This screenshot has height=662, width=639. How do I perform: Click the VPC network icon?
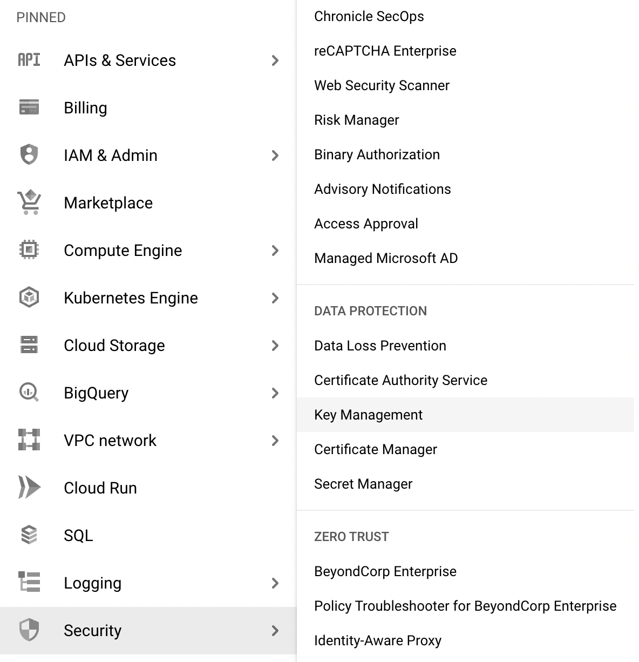[x=29, y=440]
